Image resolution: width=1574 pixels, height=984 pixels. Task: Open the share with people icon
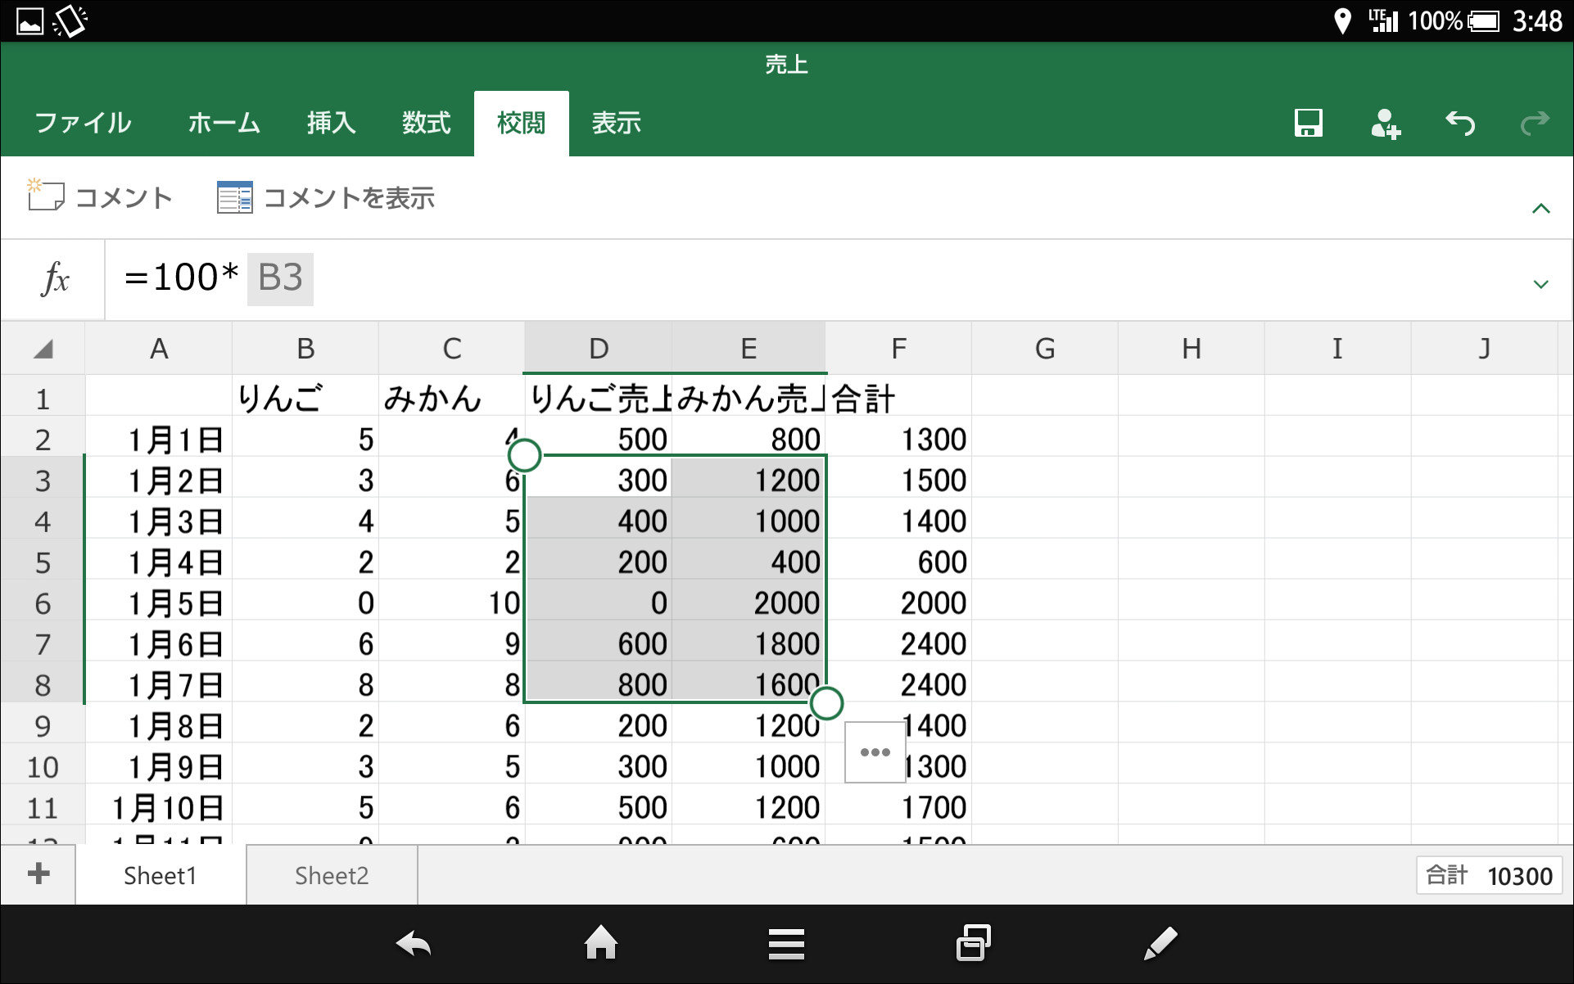tap(1384, 124)
